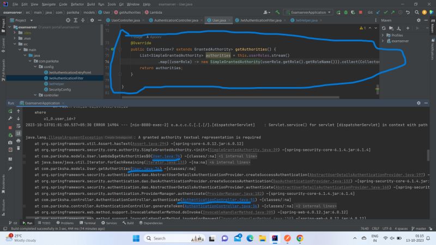Open Project panel gear options

[92, 20]
